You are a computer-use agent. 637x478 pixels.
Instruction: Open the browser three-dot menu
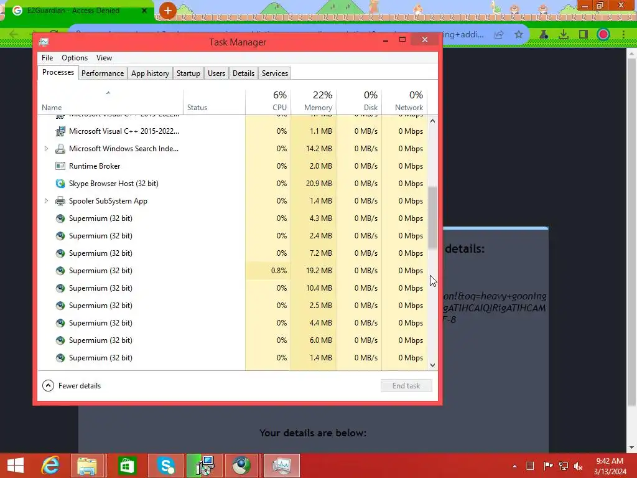(x=623, y=35)
